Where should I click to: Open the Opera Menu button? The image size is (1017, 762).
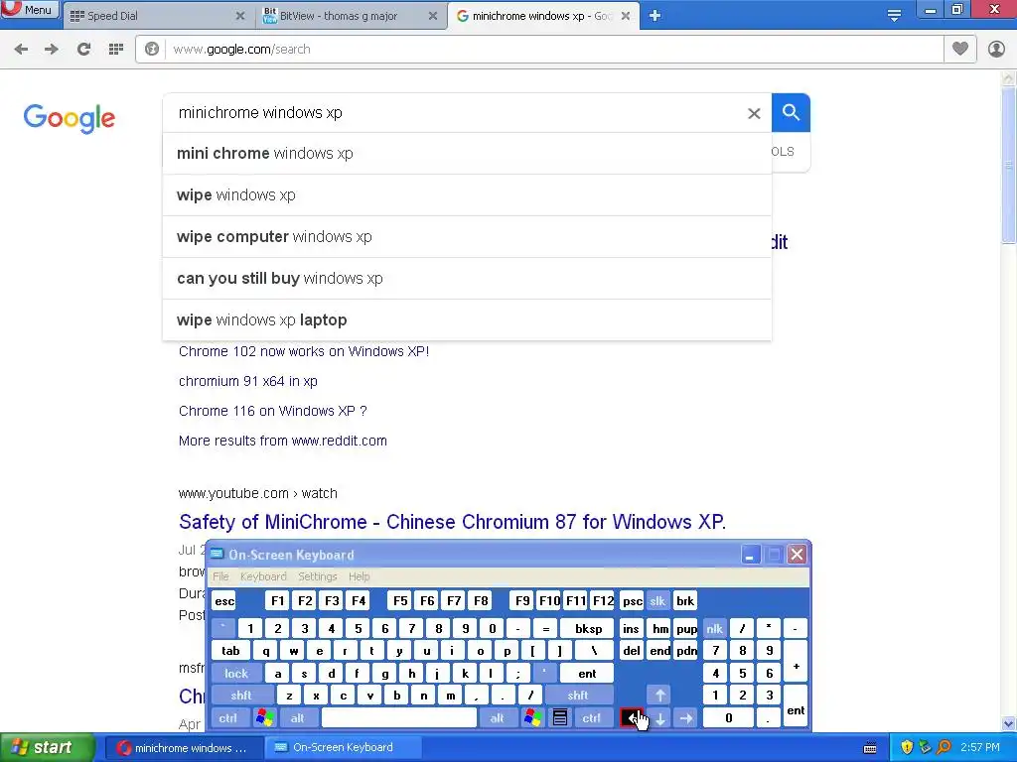click(30, 9)
